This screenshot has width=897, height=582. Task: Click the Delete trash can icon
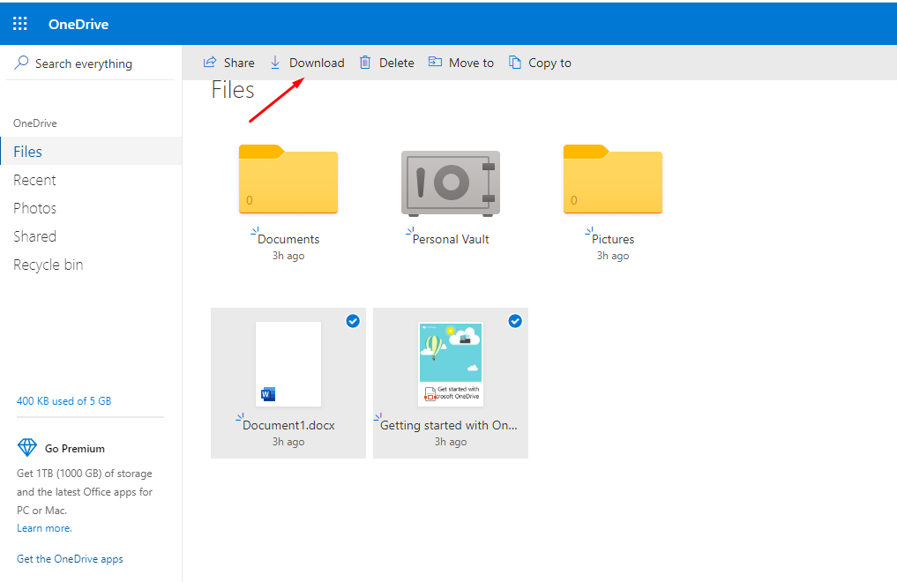(x=365, y=63)
